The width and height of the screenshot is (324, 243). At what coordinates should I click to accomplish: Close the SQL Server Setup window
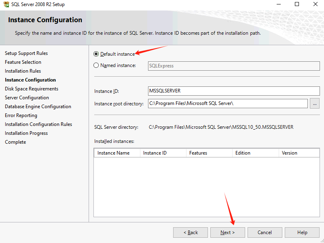[316, 4]
